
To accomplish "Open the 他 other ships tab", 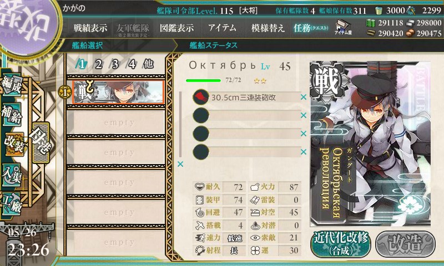I will pos(148,64).
